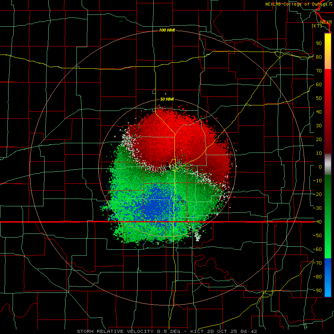This screenshot has width=334, height=334.
Task: Click the -80 value on velocity scale
Action: (317, 277)
